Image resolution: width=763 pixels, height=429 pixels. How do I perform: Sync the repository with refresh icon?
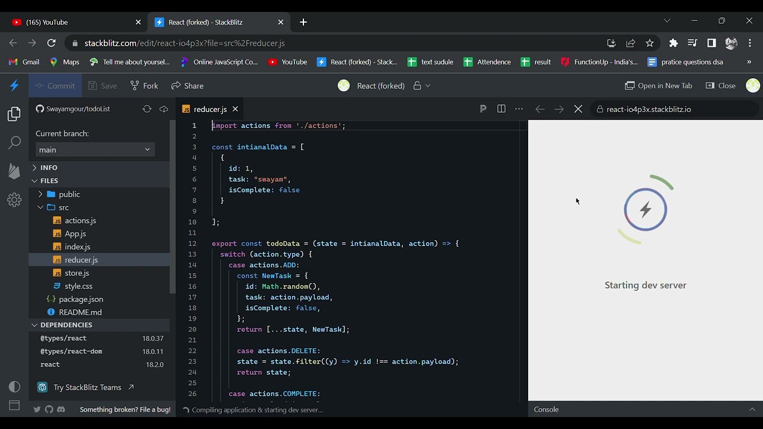(147, 109)
